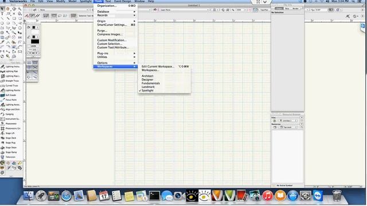This screenshot has width=367, height=206.
Task: Choose Compress Images menu item
Action: click(x=115, y=34)
